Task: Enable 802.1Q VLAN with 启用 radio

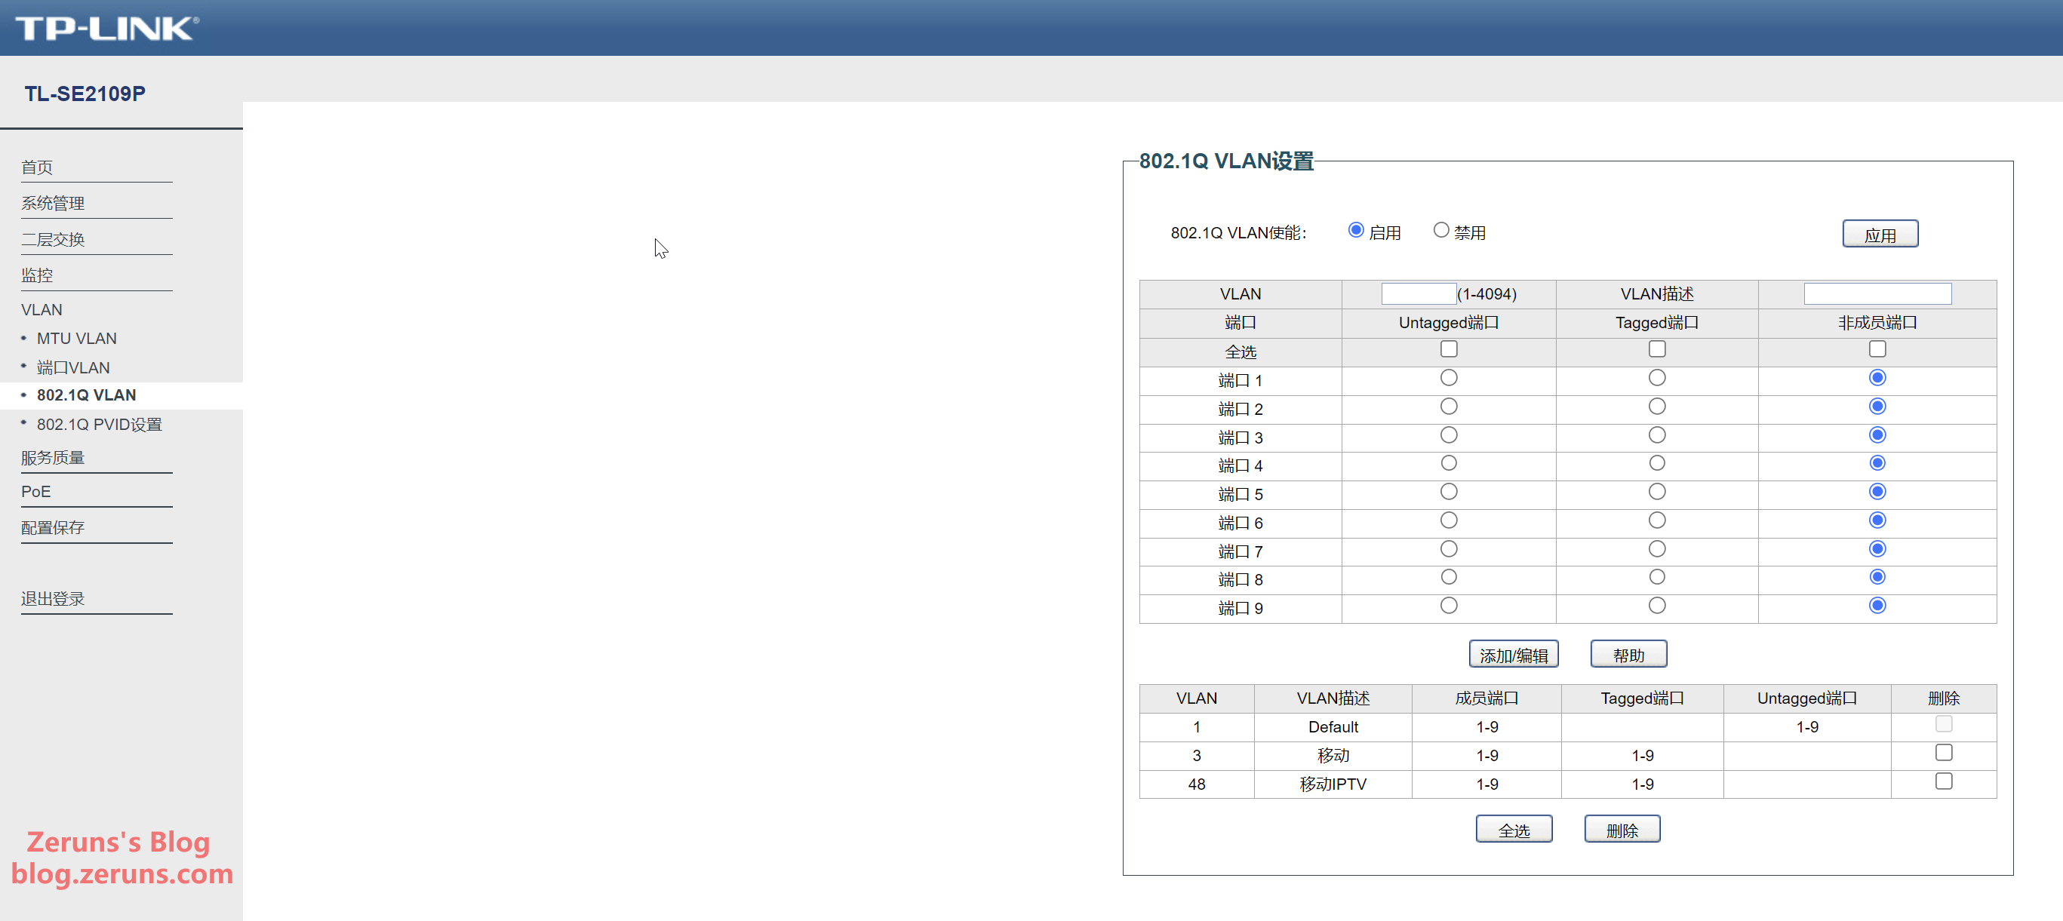Action: pyautogui.click(x=1356, y=231)
